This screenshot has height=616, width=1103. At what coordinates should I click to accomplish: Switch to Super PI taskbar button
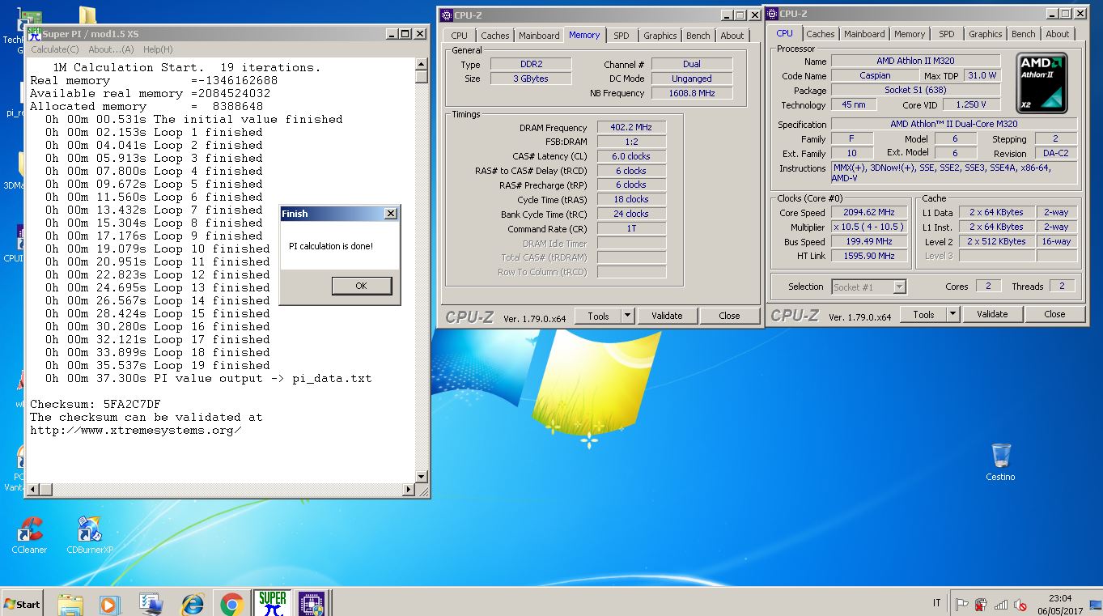(272, 603)
